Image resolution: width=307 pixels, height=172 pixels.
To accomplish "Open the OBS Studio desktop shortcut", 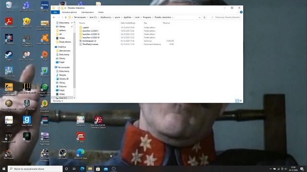I will [x=63, y=154].
